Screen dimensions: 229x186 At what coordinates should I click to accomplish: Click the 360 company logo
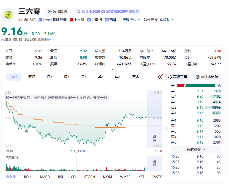[x=8, y=15]
